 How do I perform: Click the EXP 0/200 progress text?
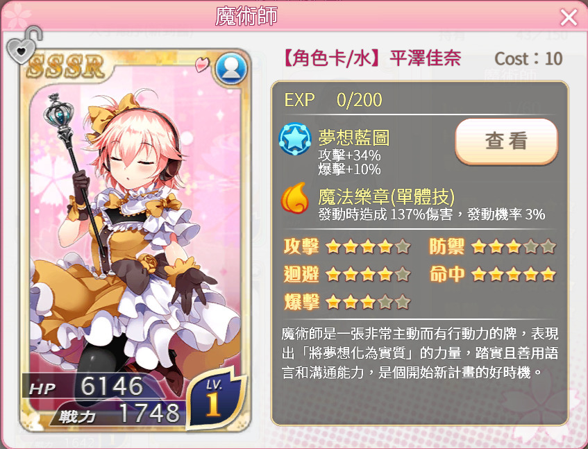(x=333, y=100)
